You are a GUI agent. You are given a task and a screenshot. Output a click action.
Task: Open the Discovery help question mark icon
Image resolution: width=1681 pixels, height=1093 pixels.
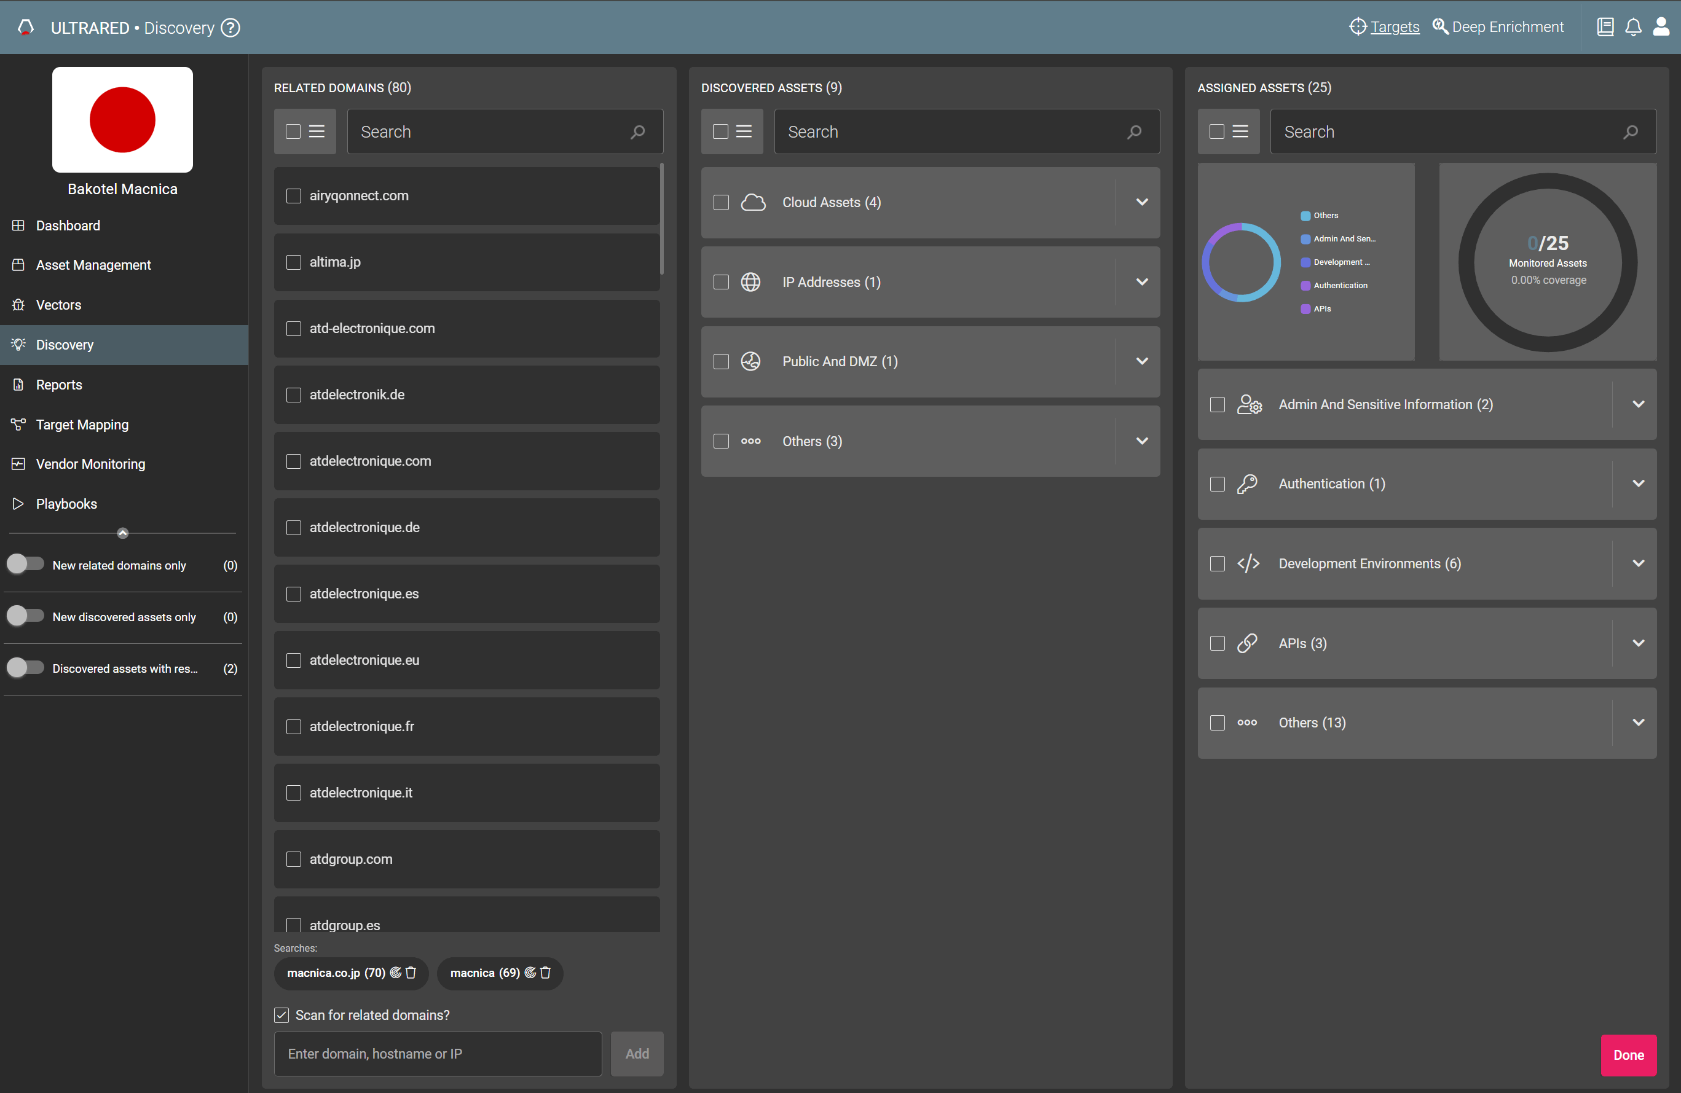click(x=230, y=28)
